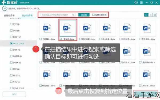Select the checked Word file thumbnail
160x100 pixels.
click(68, 28)
